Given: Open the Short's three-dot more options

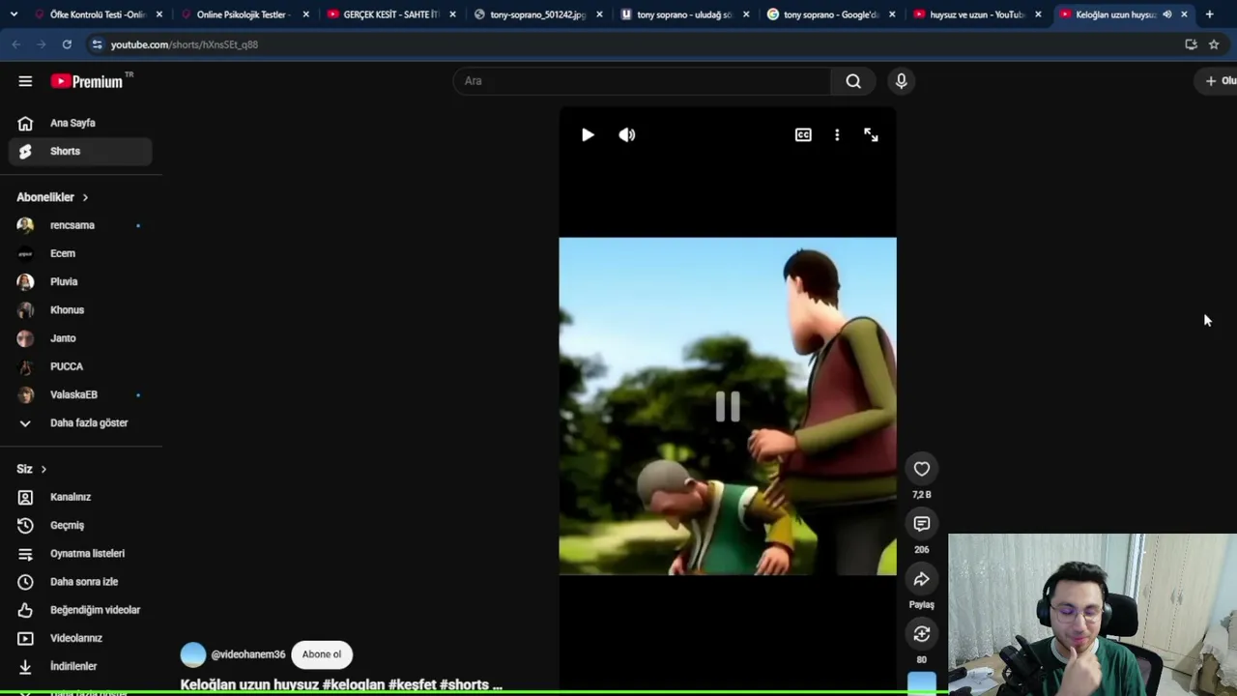Looking at the screenshot, I should click(x=837, y=135).
